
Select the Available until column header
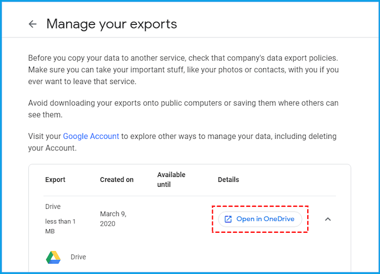(x=171, y=180)
